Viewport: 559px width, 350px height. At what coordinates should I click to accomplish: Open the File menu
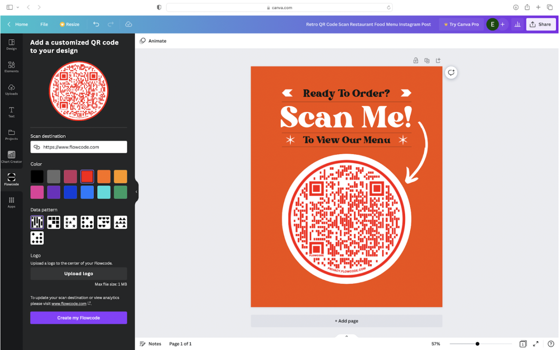[44, 24]
